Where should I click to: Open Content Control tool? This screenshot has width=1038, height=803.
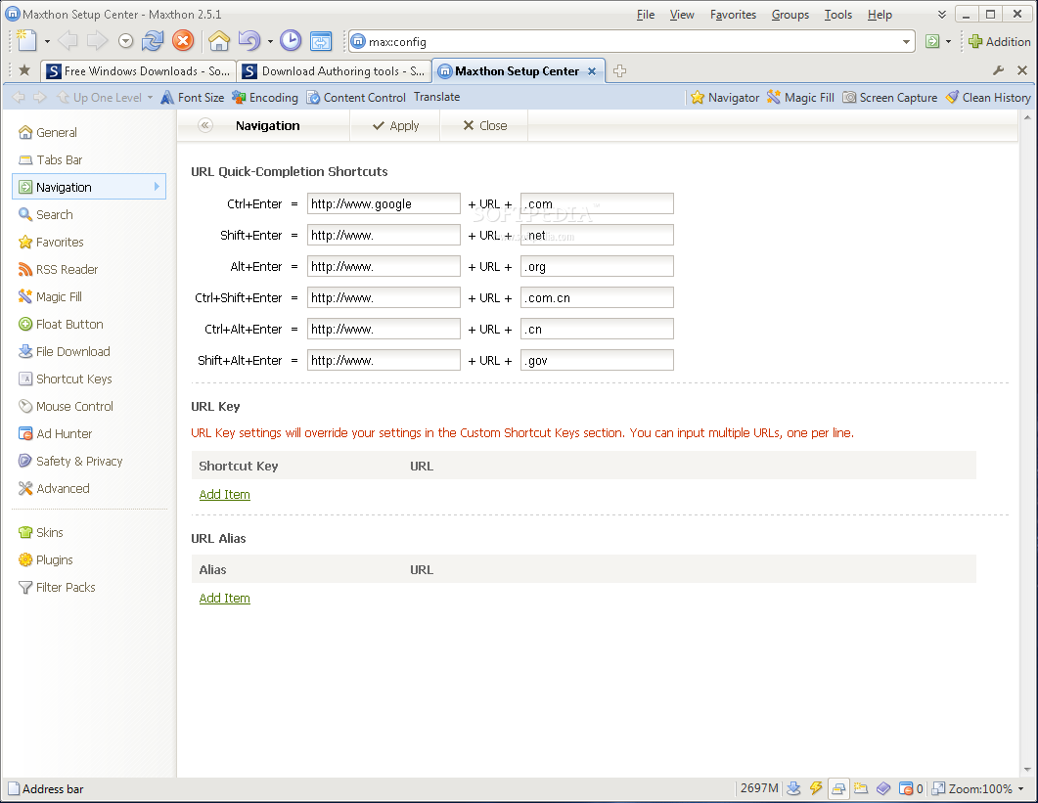(x=356, y=97)
